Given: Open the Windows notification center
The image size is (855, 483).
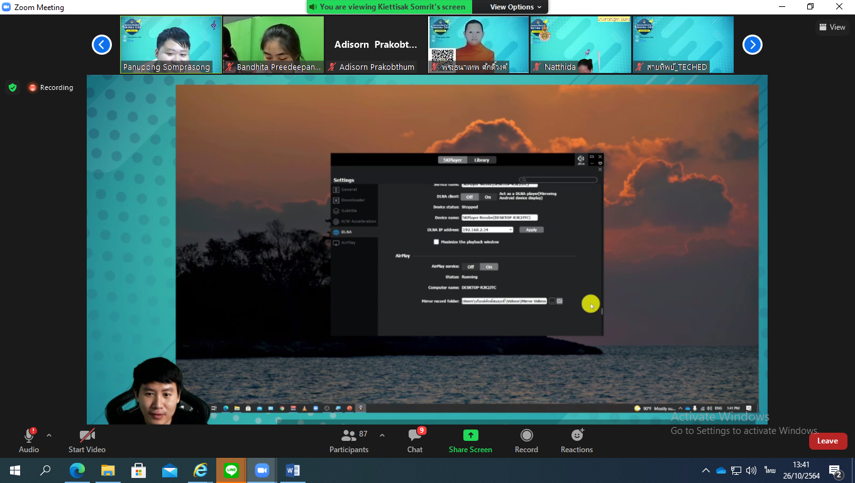Looking at the screenshot, I should pos(836,470).
